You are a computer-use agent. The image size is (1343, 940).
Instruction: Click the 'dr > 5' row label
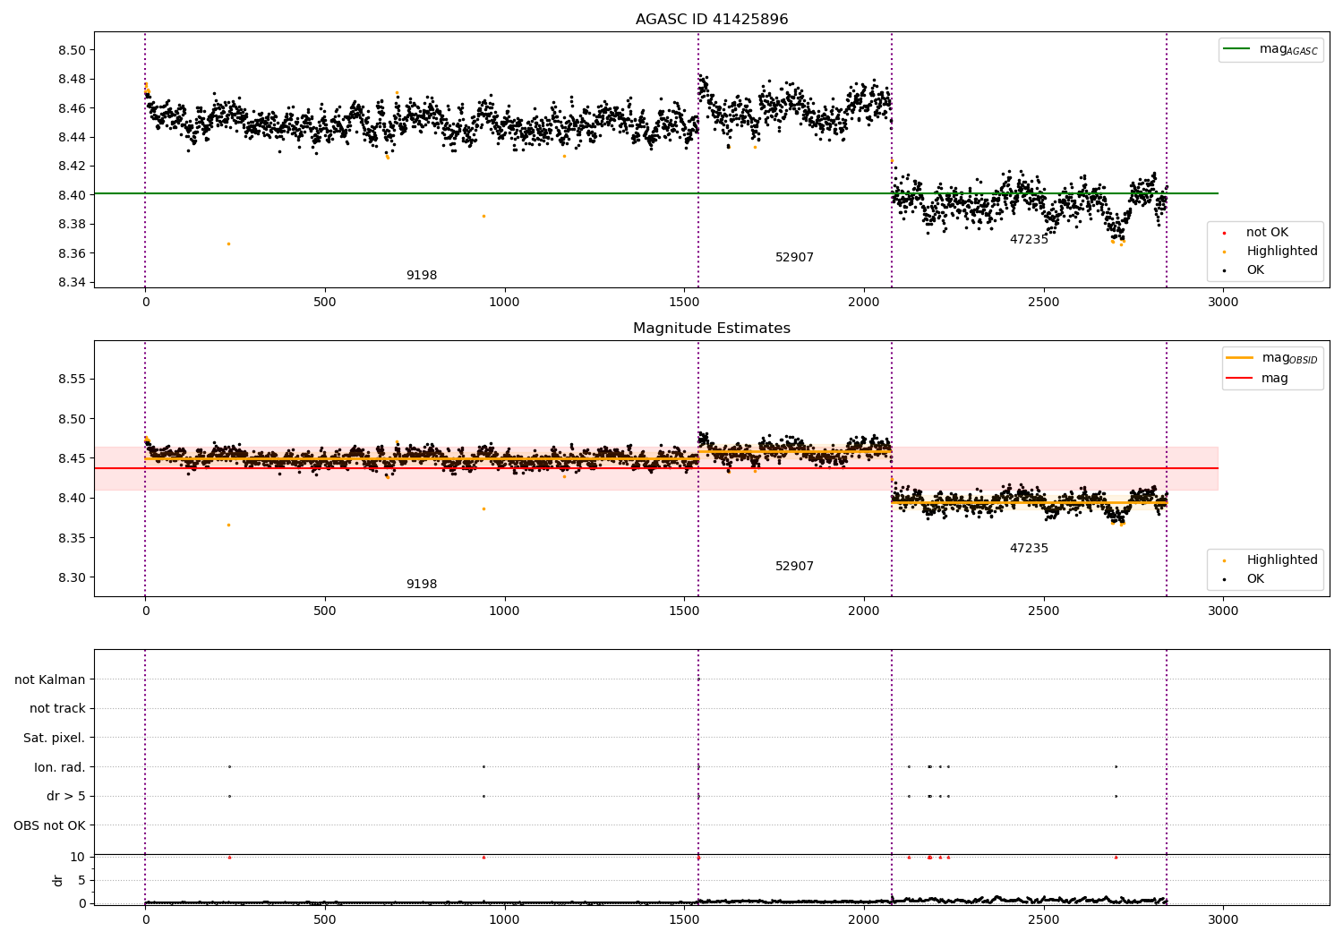(x=66, y=797)
